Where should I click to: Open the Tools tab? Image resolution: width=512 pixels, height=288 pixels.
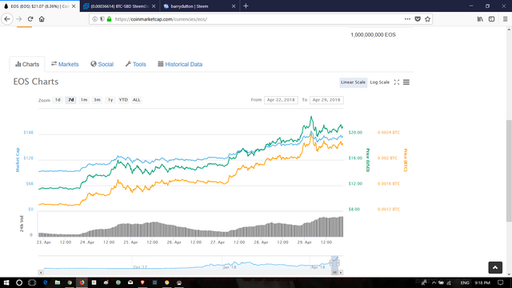pyautogui.click(x=135, y=64)
